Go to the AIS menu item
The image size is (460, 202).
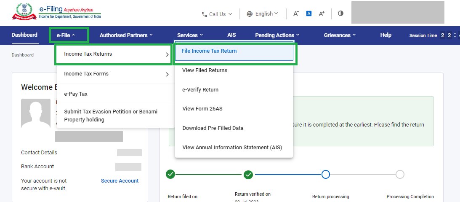(x=231, y=35)
